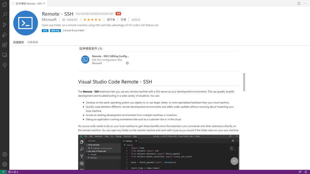Close the Remote - SSH extension tab
This screenshot has height=174, width=310.
pyautogui.click(x=44, y=3)
